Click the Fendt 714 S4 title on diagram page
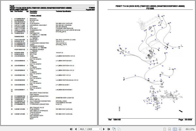Screen dimensions: 196x131 (150, 6)
